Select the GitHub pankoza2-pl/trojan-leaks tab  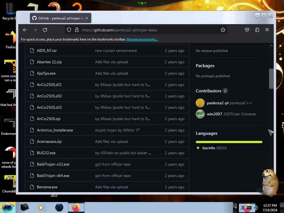60,18
